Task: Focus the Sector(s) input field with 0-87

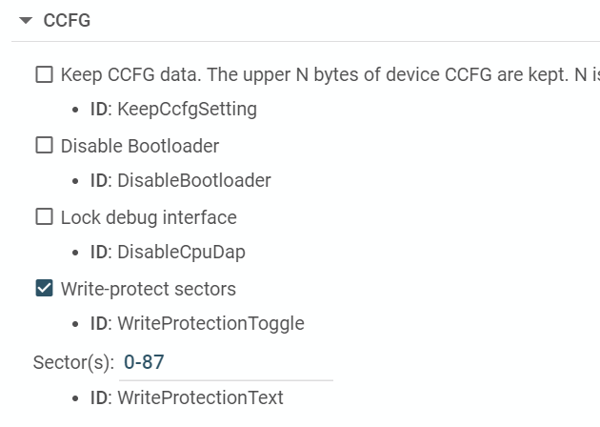Action: tap(227, 362)
